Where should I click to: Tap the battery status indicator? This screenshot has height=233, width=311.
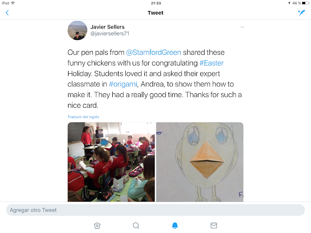point(306,3)
